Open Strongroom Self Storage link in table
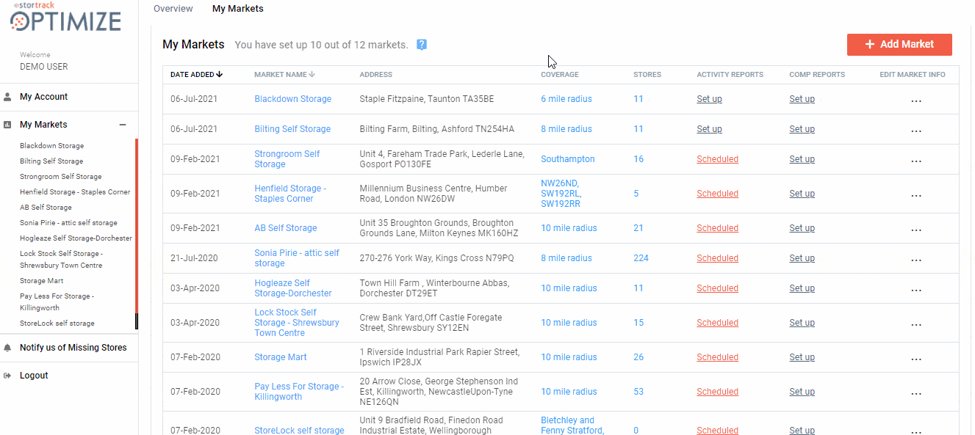The height and width of the screenshot is (435, 975). [287, 159]
